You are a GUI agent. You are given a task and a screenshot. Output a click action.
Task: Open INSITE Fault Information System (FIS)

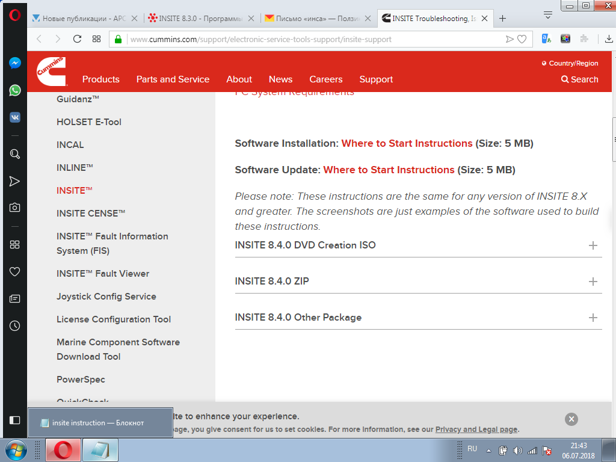[112, 244]
